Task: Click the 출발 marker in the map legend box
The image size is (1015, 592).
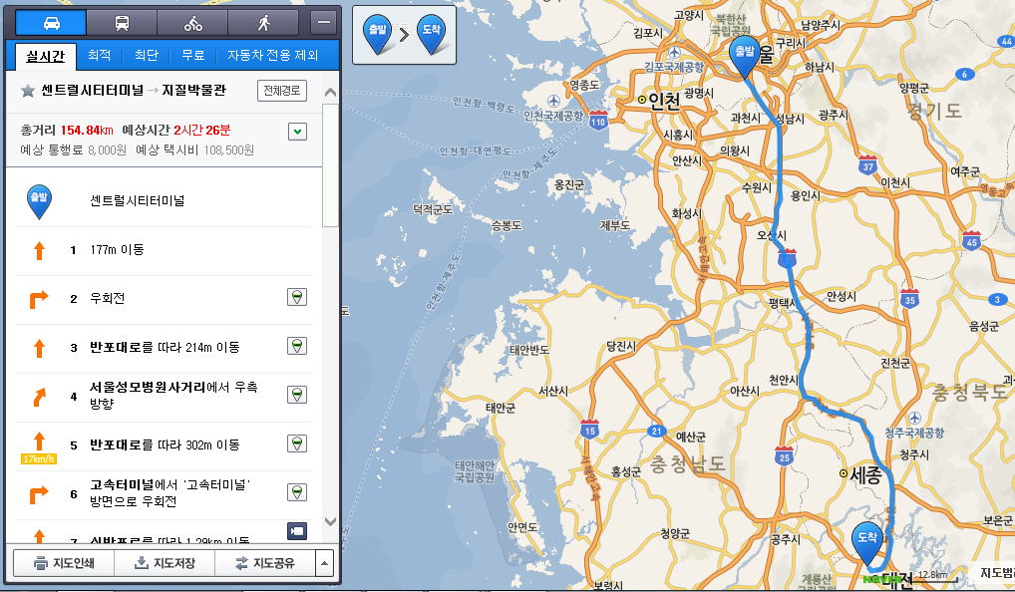Action: (378, 34)
